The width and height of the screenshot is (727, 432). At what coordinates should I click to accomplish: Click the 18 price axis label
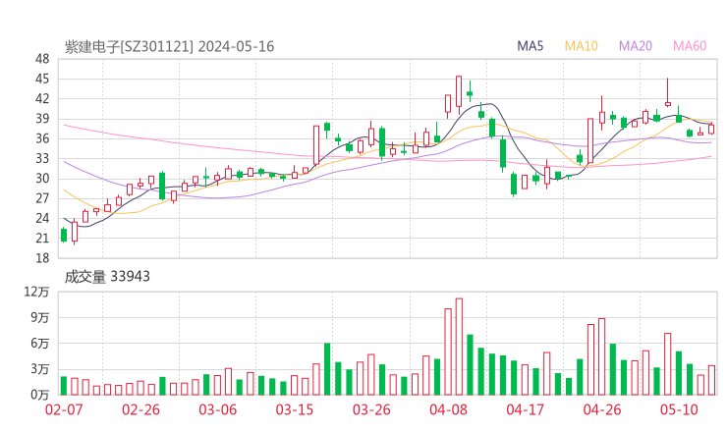point(42,258)
